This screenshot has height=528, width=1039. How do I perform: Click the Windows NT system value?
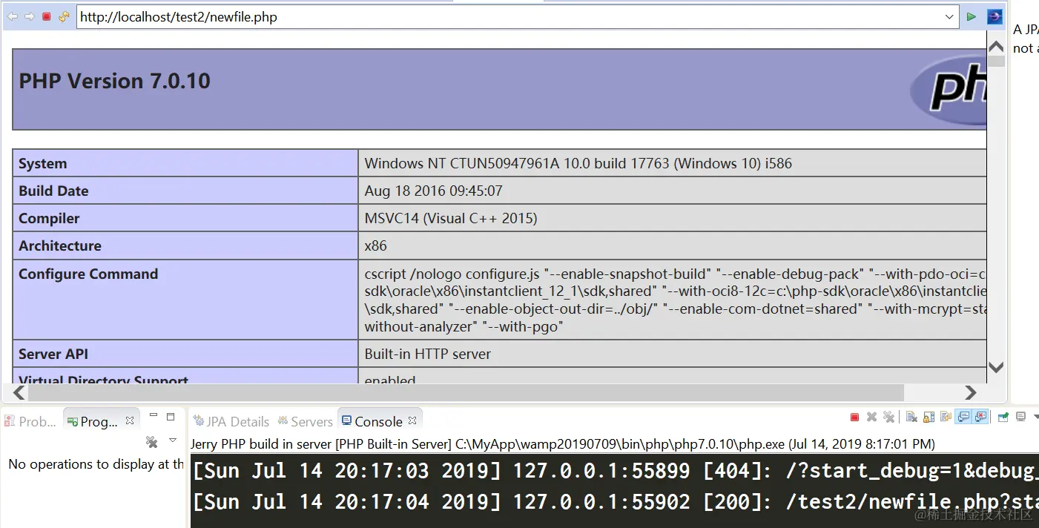[578, 163]
